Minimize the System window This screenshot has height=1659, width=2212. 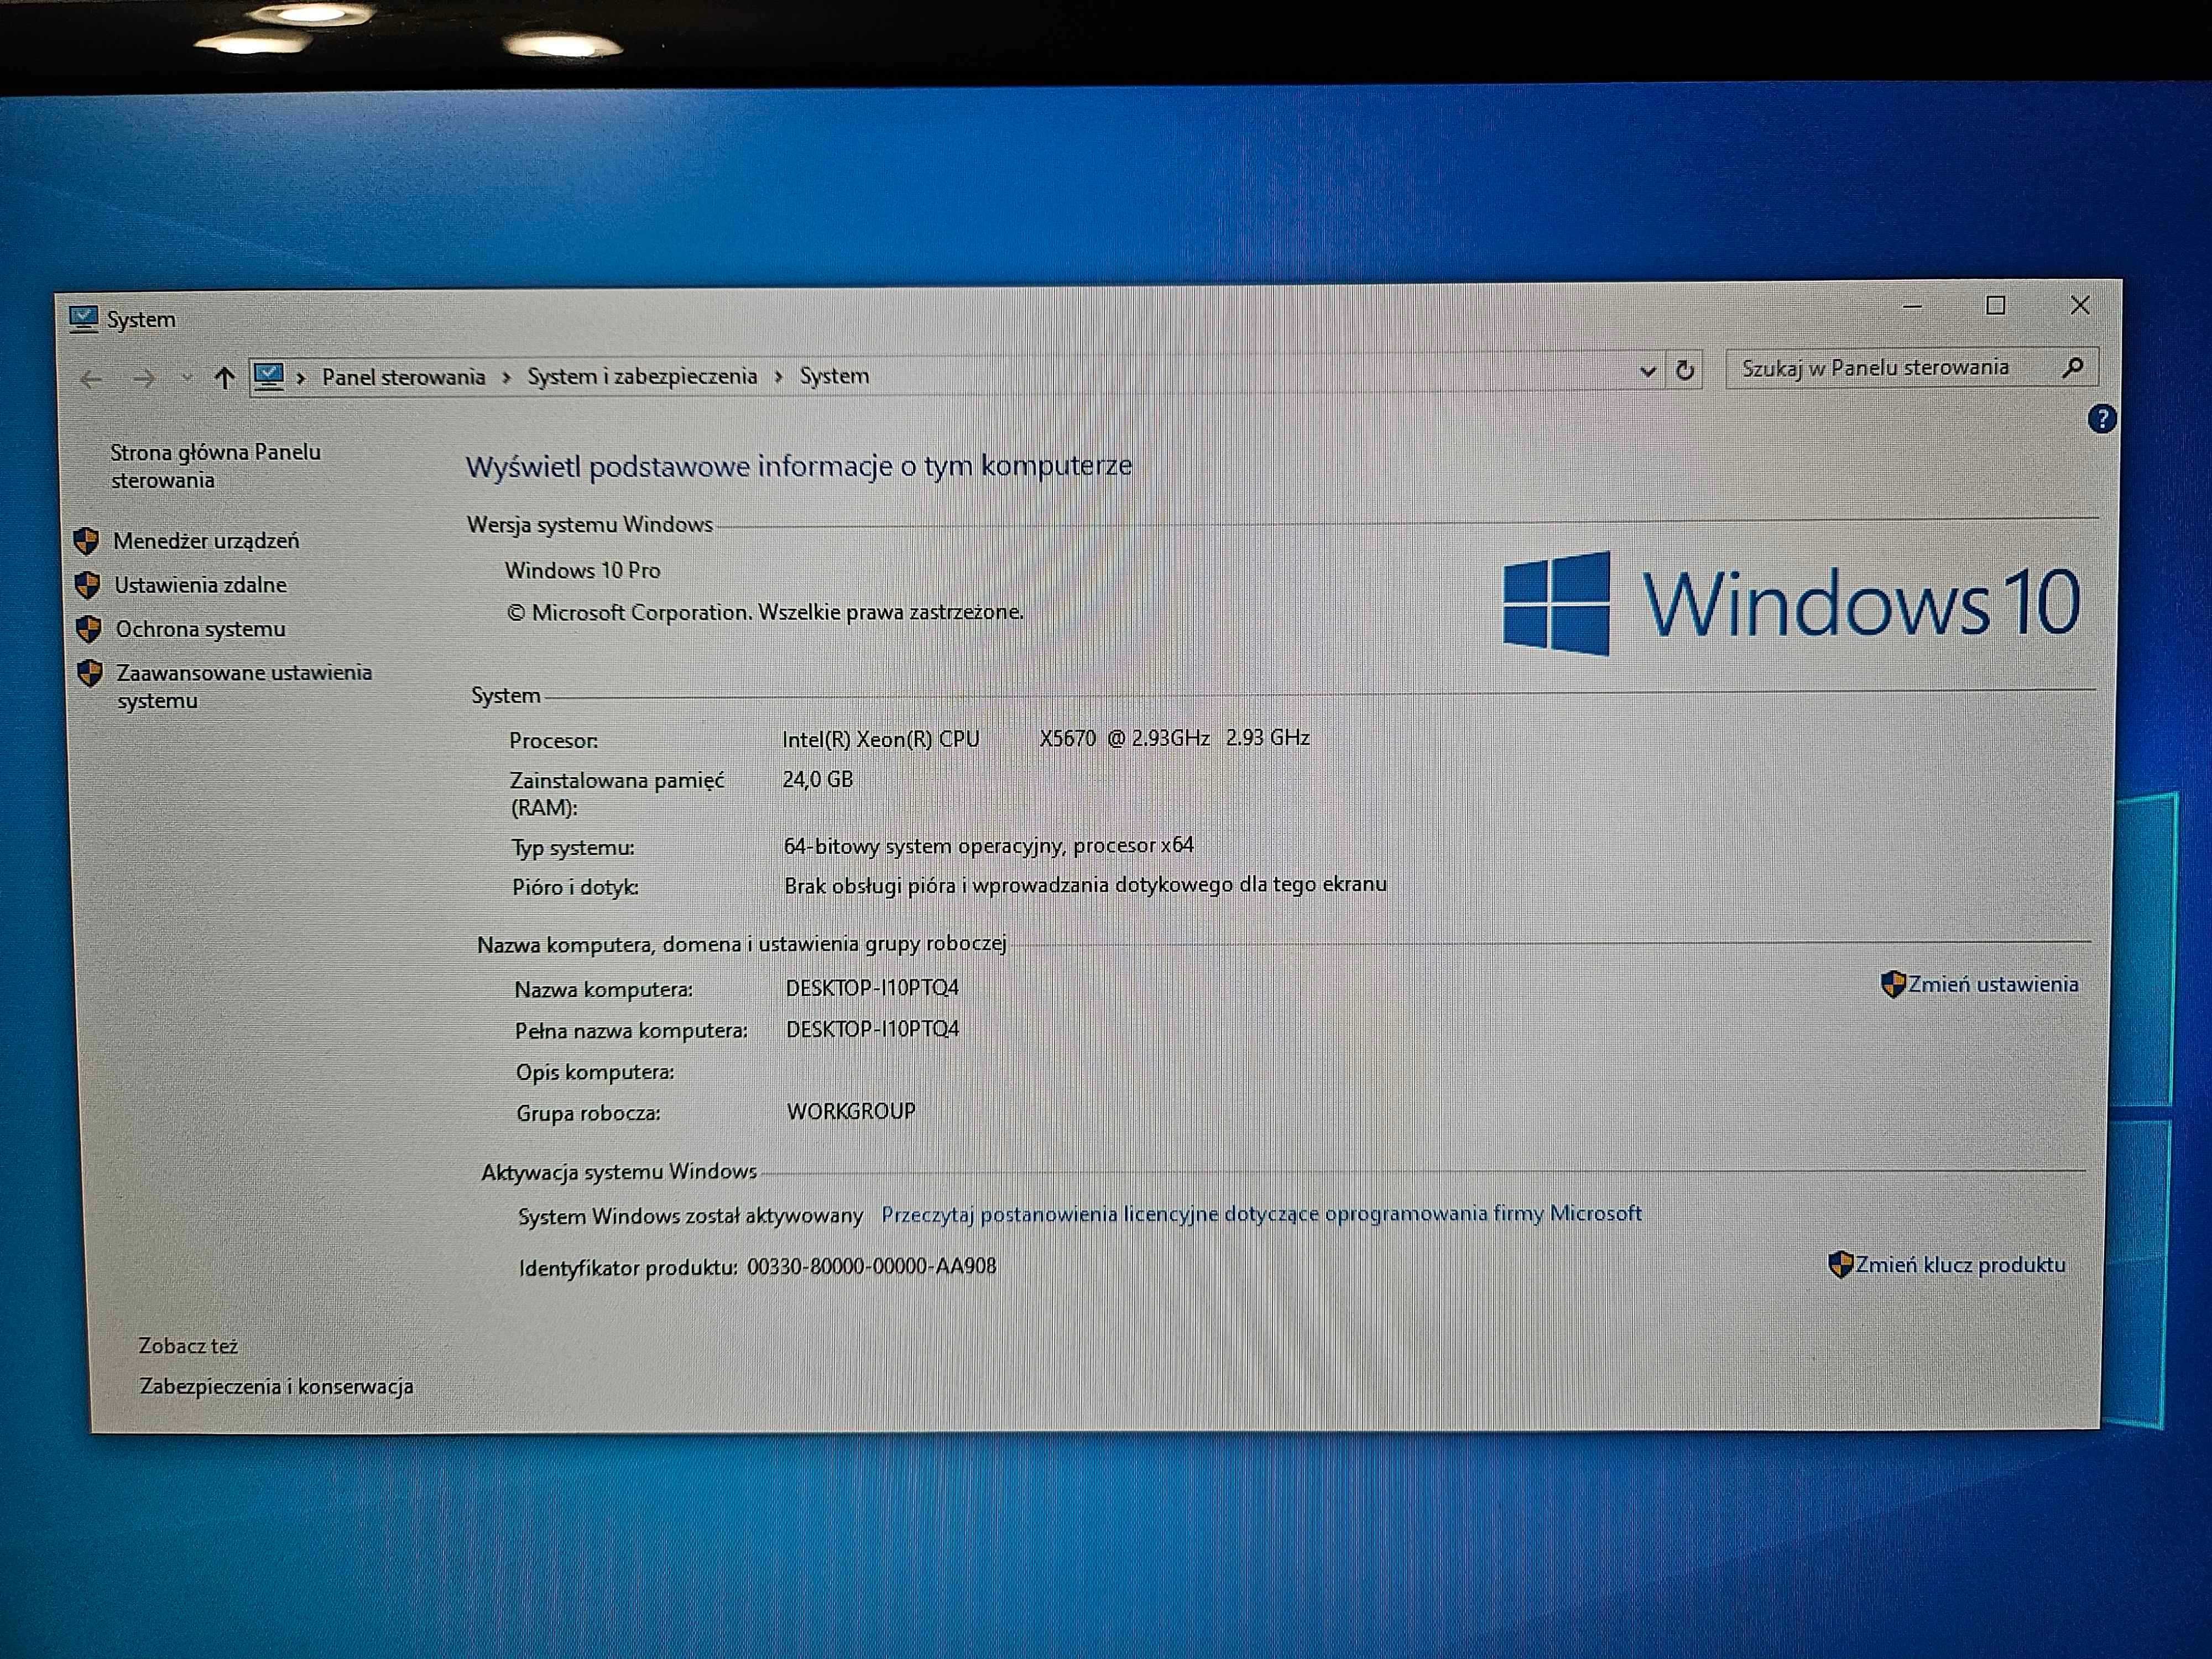tap(1912, 306)
